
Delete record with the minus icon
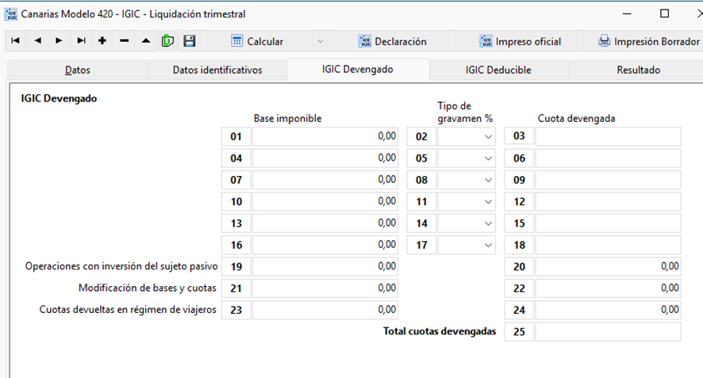coord(125,40)
